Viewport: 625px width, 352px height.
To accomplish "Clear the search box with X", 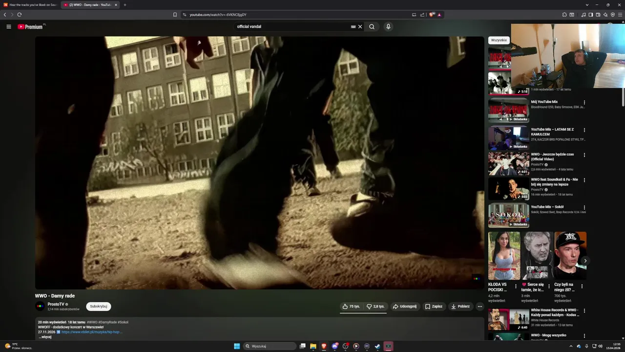I will (x=360, y=26).
